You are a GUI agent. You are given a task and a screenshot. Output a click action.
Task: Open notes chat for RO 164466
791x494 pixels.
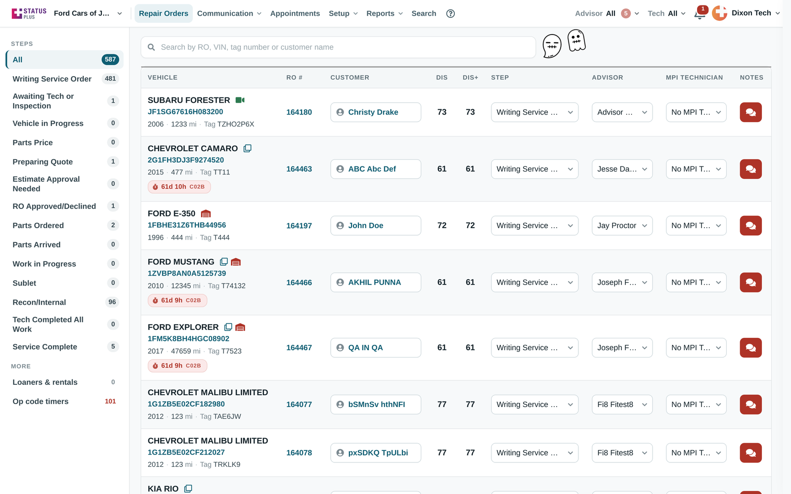(750, 283)
